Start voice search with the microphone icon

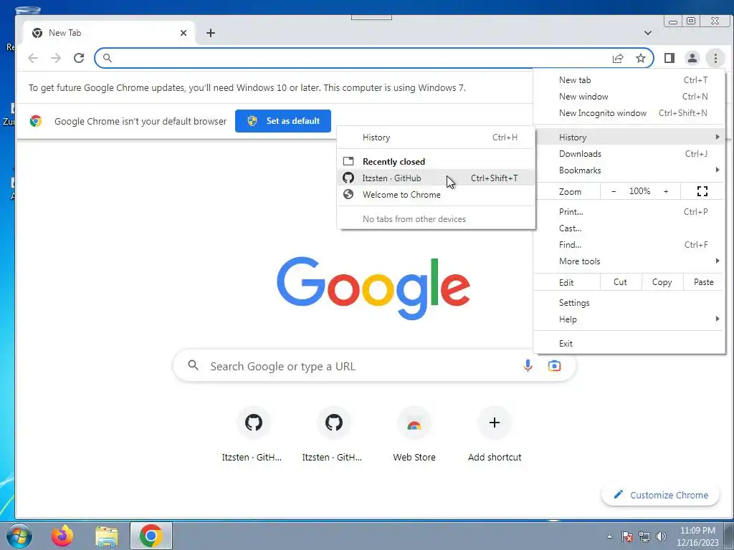point(528,366)
